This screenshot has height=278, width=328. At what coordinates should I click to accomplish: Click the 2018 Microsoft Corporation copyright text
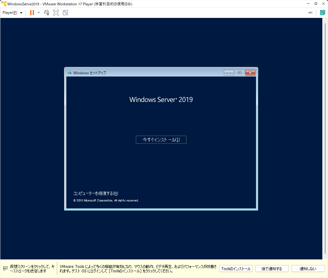106,201
